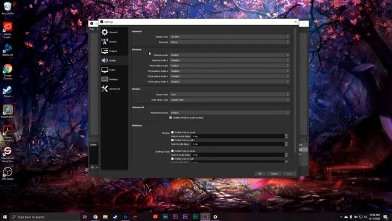Screen dimensions: 392x221
Task: Show hidden system tray icons
Action: point(341,217)
